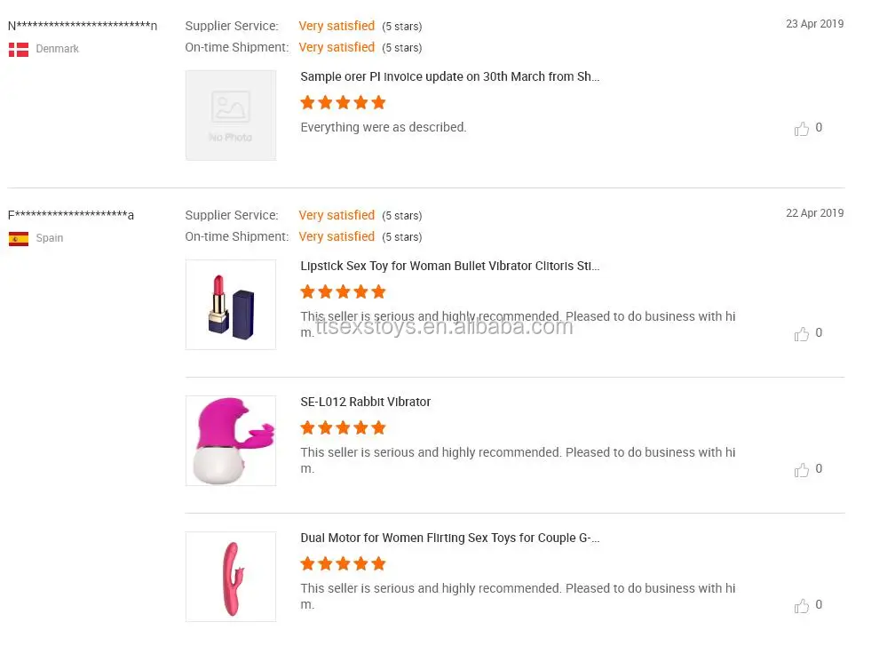
Task: Click star rating under Dual Motor title
Action: 343,564
